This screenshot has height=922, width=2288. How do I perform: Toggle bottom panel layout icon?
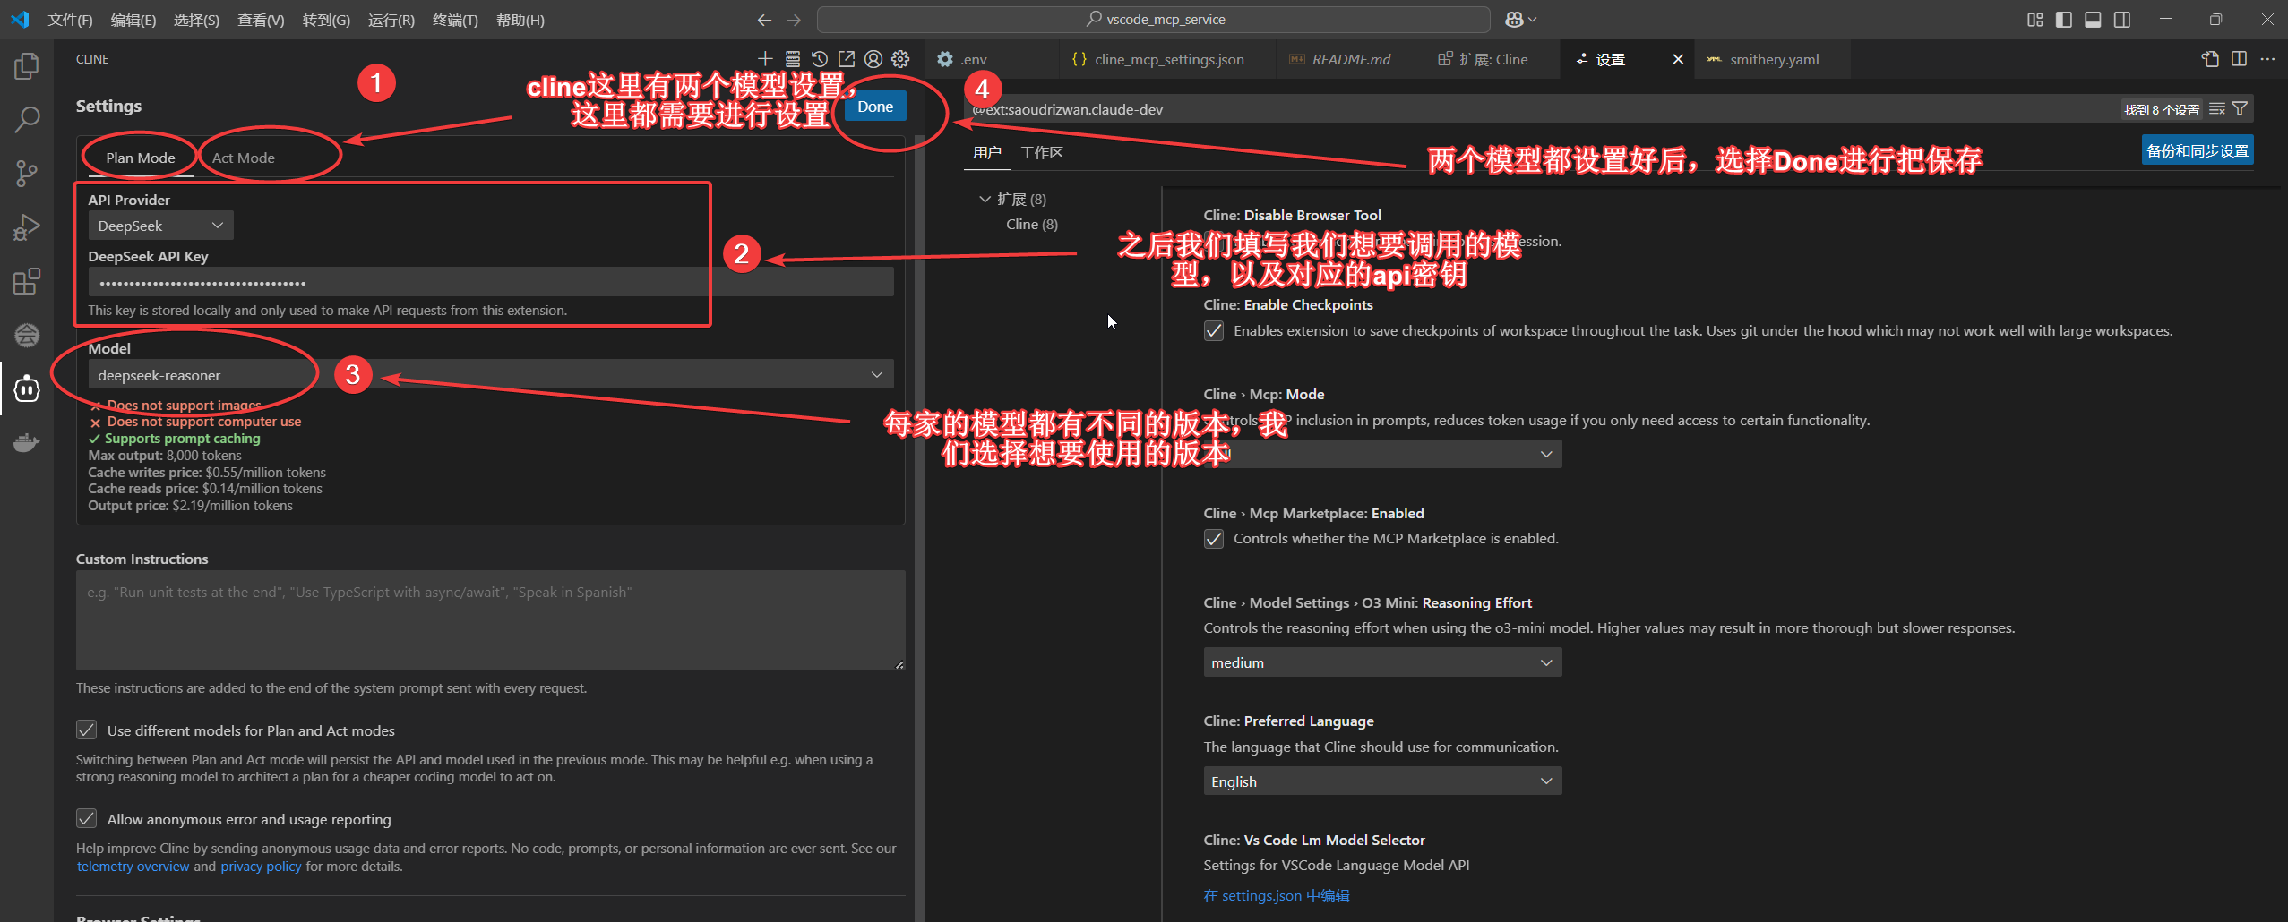pos(2093,20)
